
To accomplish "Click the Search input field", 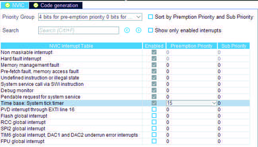I will click(x=78, y=30).
